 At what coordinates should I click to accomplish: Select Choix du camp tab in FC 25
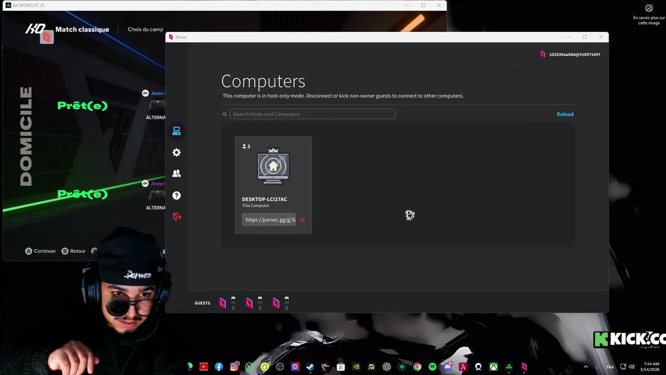click(x=145, y=29)
